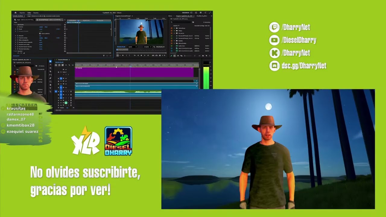The width and height of the screenshot is (386, 217).
Task: Click the Program monitor zoom scroll bar
Action: 141,53
